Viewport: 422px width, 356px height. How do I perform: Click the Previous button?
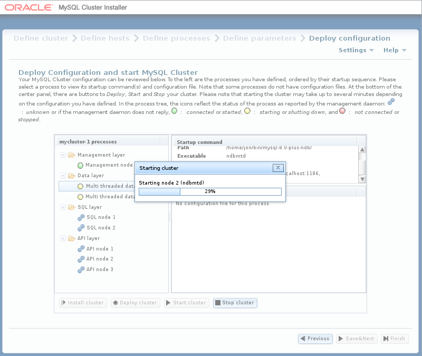[315, 339]
